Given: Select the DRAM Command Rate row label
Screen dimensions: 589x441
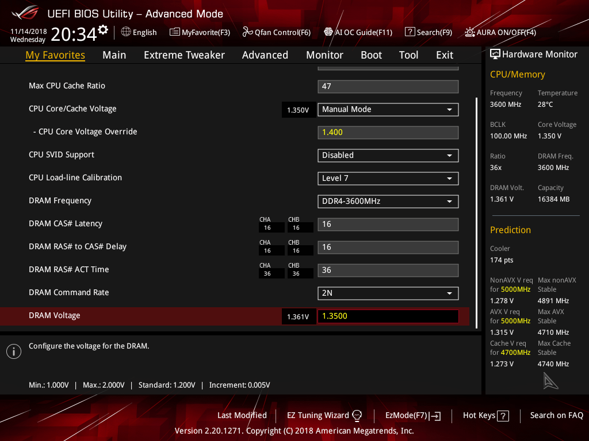Looking at the screenshot, I should coord(69,292).
